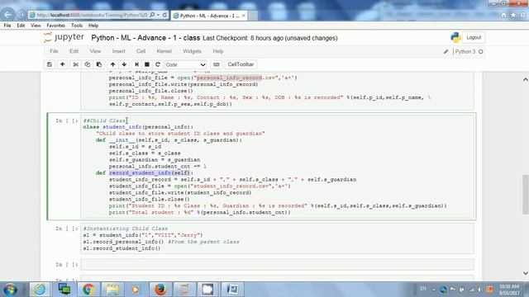Open Google Chrome from taskbar
Screen dimensions: 529x297
point(88,290)
